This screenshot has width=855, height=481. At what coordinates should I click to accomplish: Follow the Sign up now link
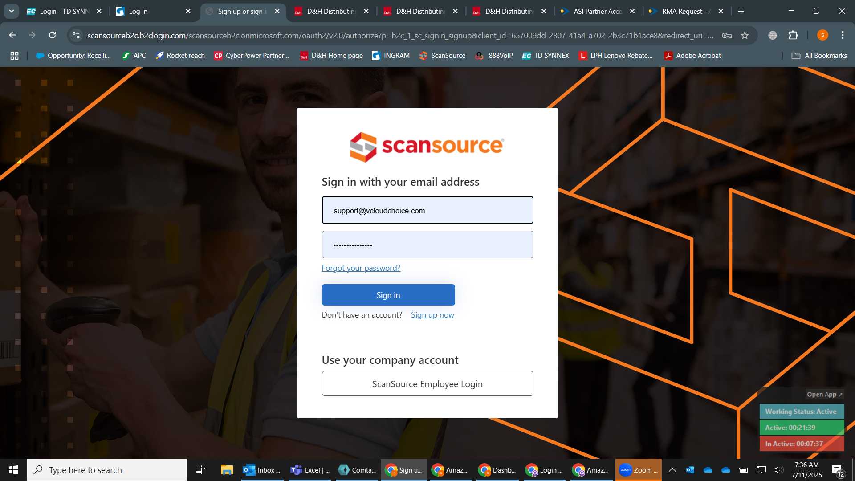pos(432,315)
